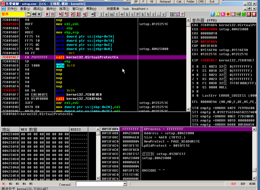
Task: Select the M1 memory tab
Action: (x=4, y=184)
